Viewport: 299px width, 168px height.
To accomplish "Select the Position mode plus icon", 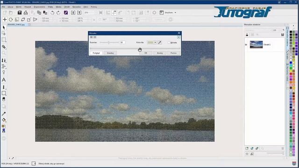I will [x=5, y=20].
